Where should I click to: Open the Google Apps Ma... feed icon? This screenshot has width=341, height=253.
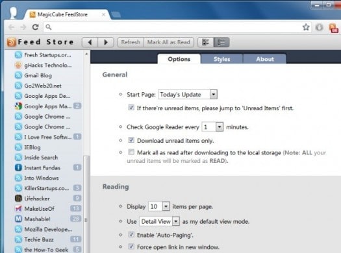[18, 106]
